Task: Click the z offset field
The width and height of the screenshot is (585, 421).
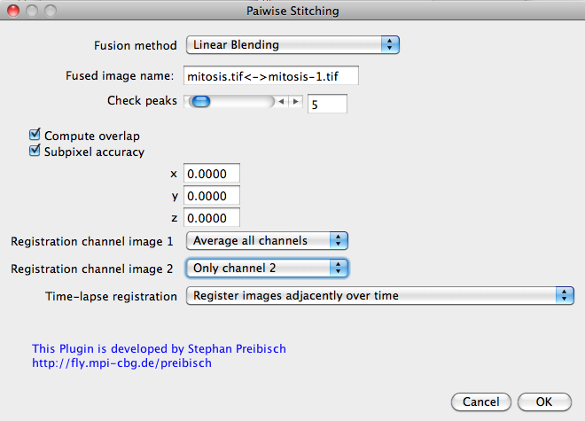Action: pos(212,217)
